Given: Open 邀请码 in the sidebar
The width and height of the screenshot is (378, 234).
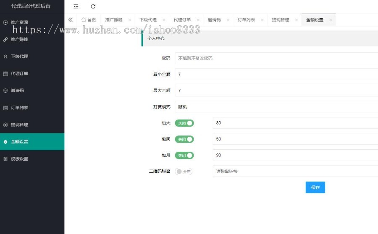Looking at the screenshot, I should pos(32,91).
